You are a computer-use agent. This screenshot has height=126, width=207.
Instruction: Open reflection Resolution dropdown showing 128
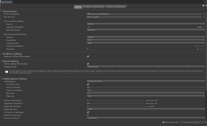(x=146, y=40)
